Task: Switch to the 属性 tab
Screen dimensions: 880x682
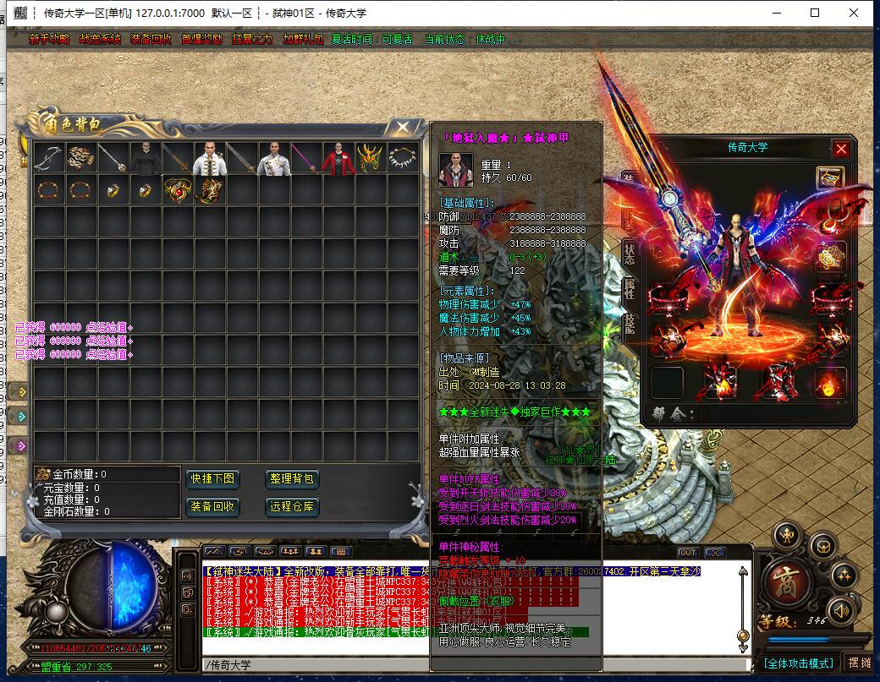Action: pyautogui.click(x=630, y=290)
